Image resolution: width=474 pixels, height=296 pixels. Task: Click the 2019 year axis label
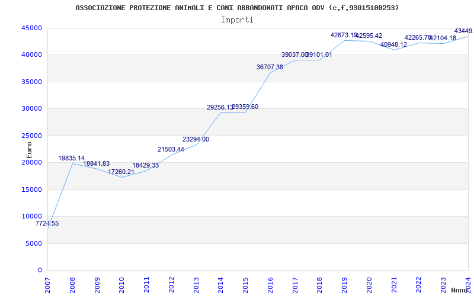pyautogui.click(x=344, y=285)
